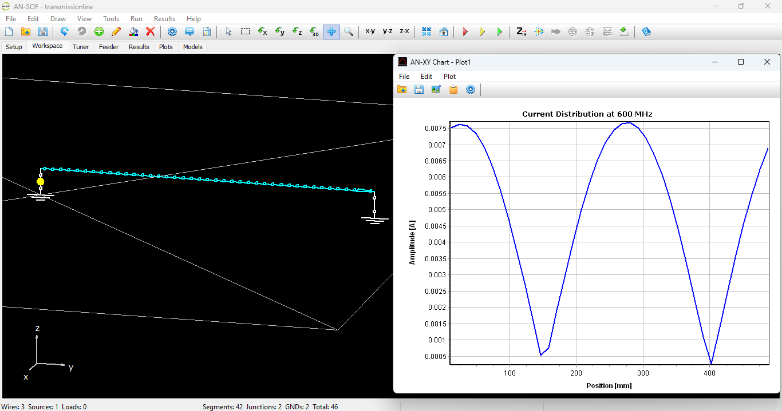The height and width of the screenshot is (411, 782).
Task: Add a new wire with the green plus icon
Action: click(98, 31)
